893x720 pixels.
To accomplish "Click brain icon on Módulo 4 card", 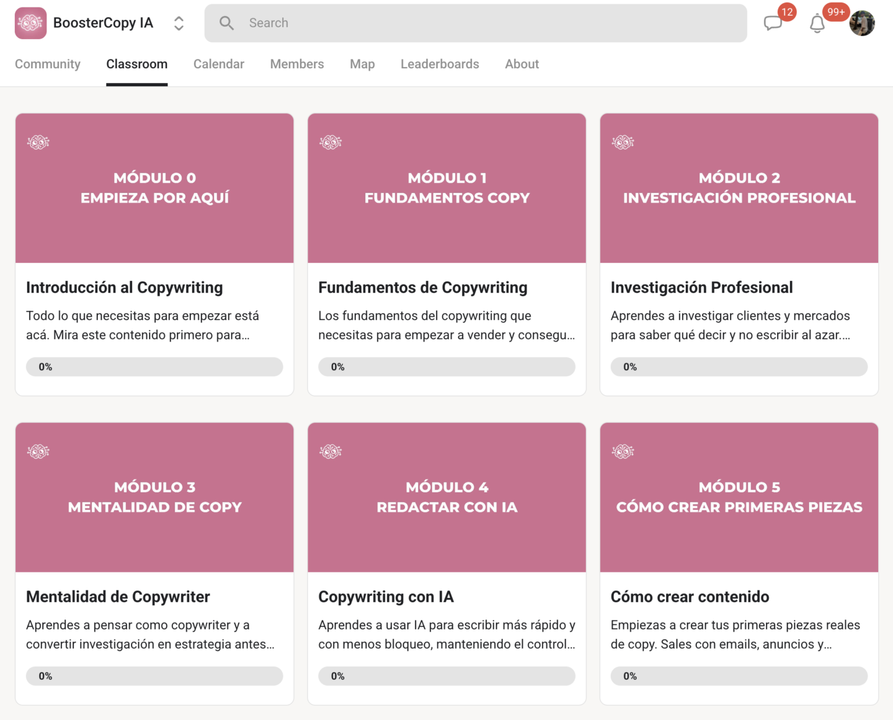I will click(x=331, y=451).
